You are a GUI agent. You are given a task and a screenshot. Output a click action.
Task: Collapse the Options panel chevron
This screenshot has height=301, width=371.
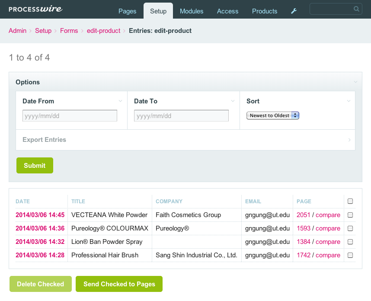(355, 82)
